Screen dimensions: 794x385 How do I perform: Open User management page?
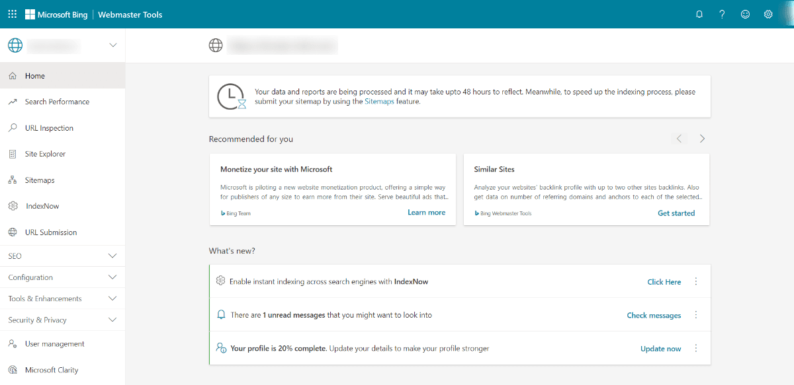click(62, 343)
